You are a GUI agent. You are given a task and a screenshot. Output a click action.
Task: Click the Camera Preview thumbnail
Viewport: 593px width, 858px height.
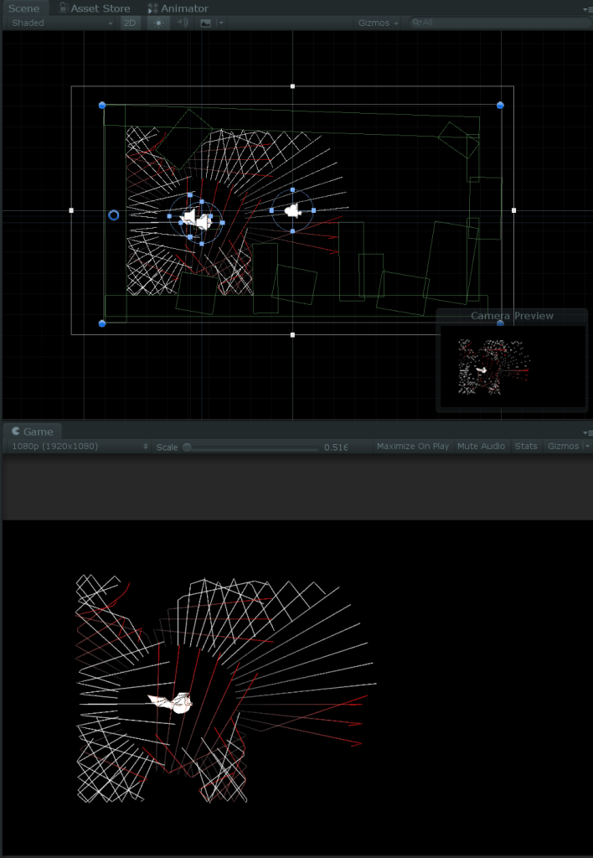(493, 367)
